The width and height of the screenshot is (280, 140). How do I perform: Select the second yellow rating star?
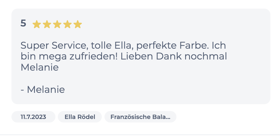coord(47,24)
